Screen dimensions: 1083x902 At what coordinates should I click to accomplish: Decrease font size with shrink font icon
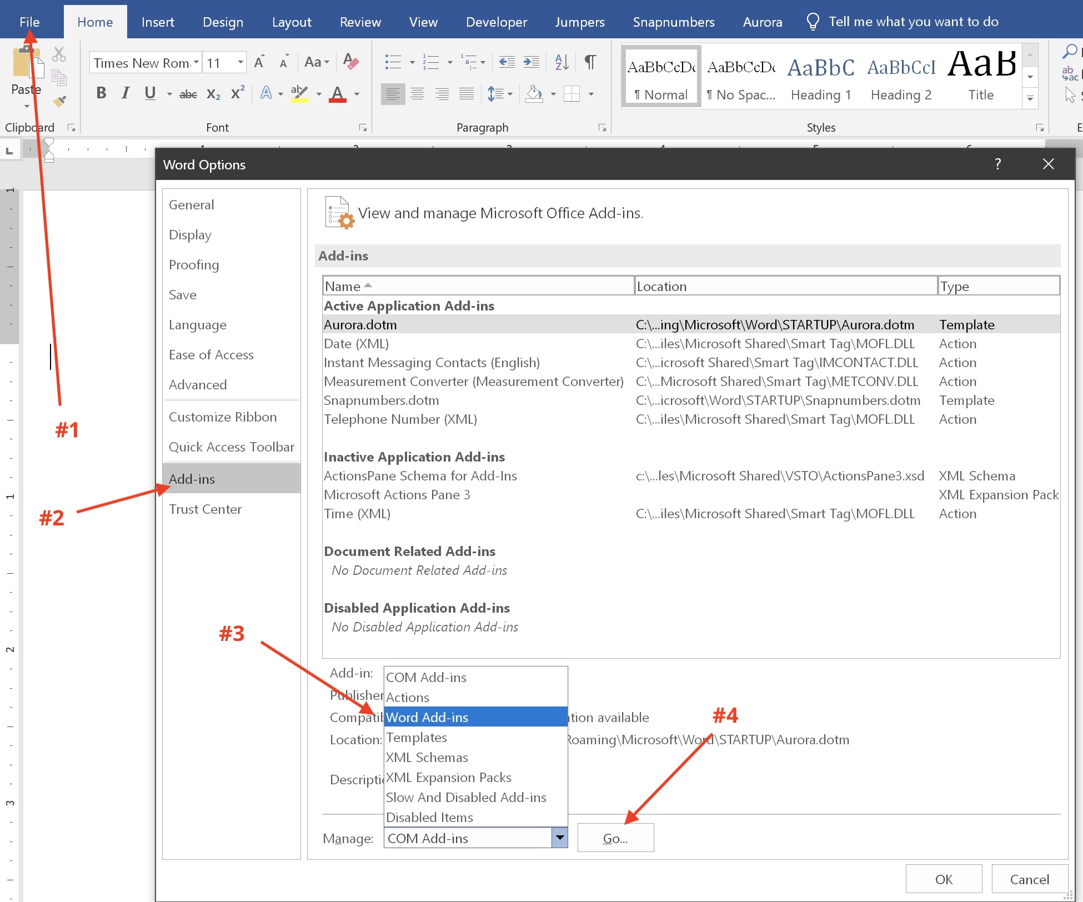284,62
